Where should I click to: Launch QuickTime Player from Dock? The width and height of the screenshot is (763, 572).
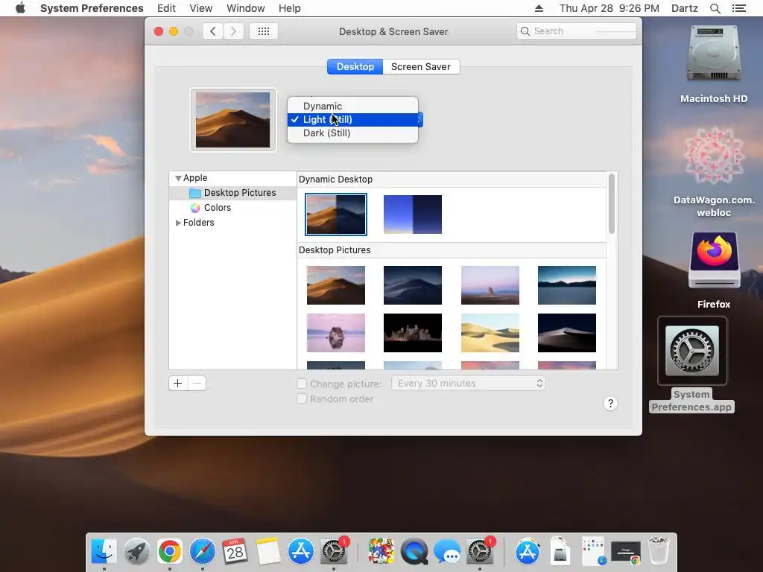click(x=414, y=552)
